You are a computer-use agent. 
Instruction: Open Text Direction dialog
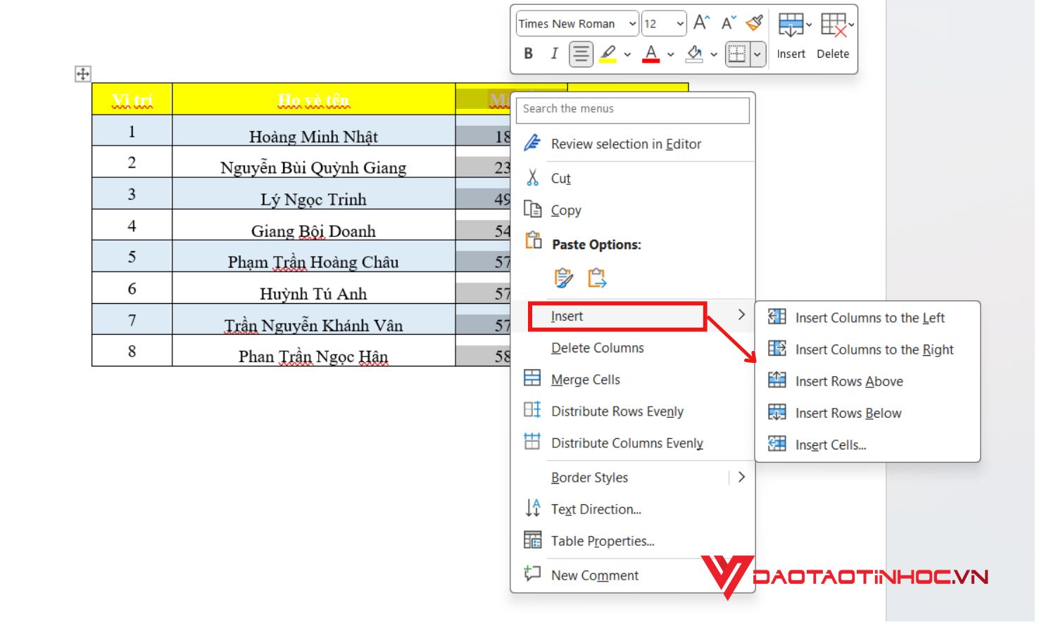[632, 509]
